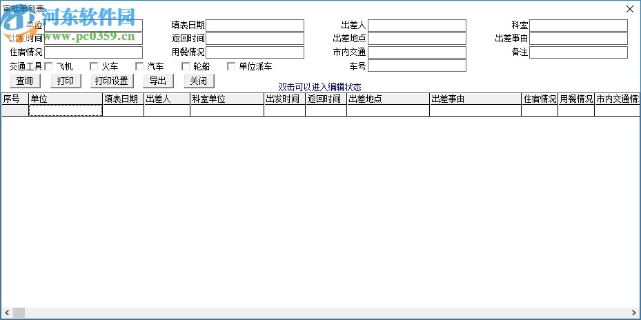Screen dimensions: 641x320
Task: Toggle the 单位派车 checkbox
Action: [x=231, y=66]
